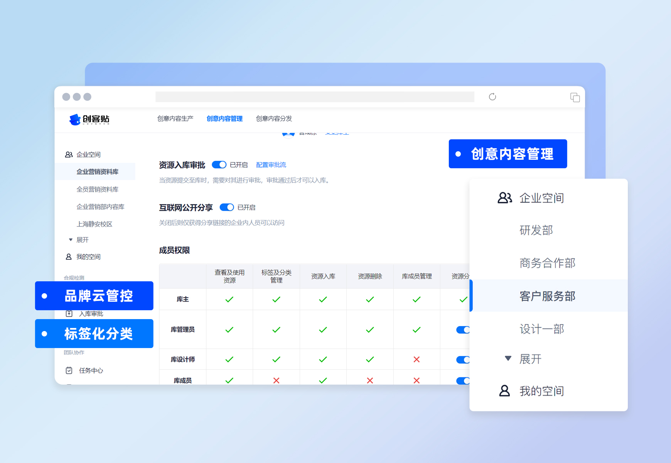Select 客户服务部 in the popup list

[547, 296]
